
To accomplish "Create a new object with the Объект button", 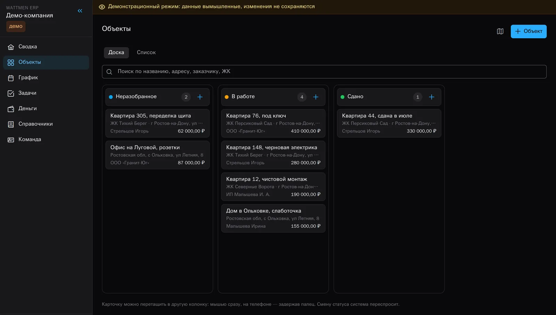I will coord(529,31).
